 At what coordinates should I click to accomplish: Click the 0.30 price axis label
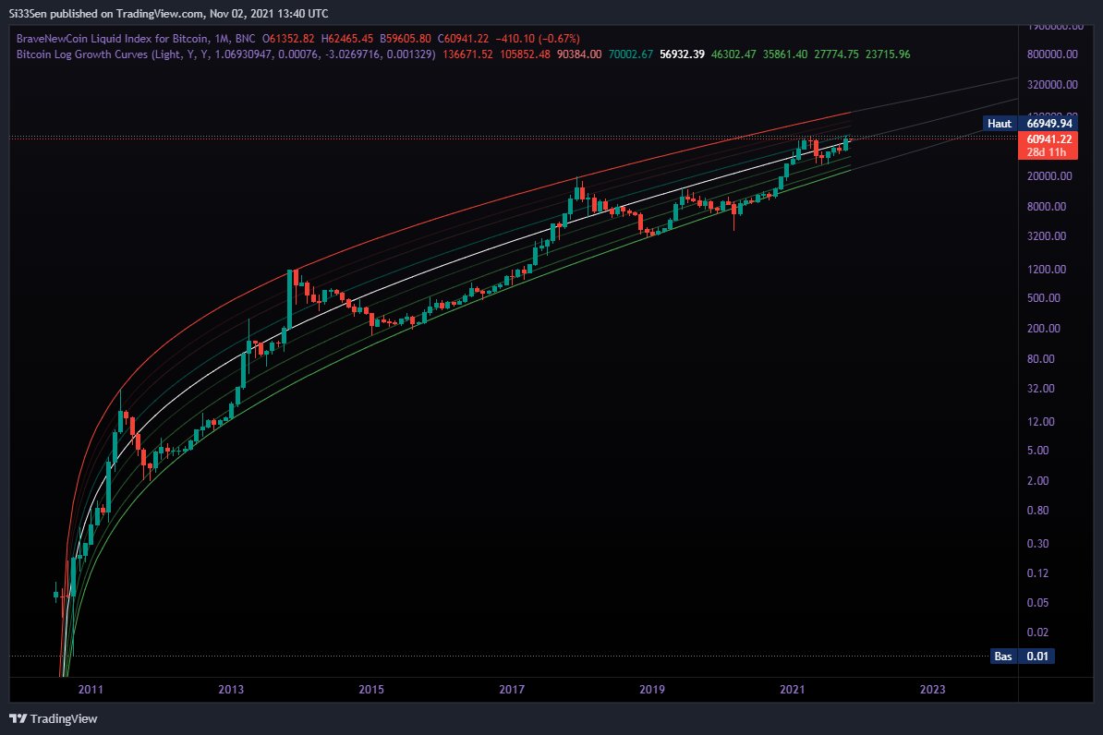(x=1037, y=544)
